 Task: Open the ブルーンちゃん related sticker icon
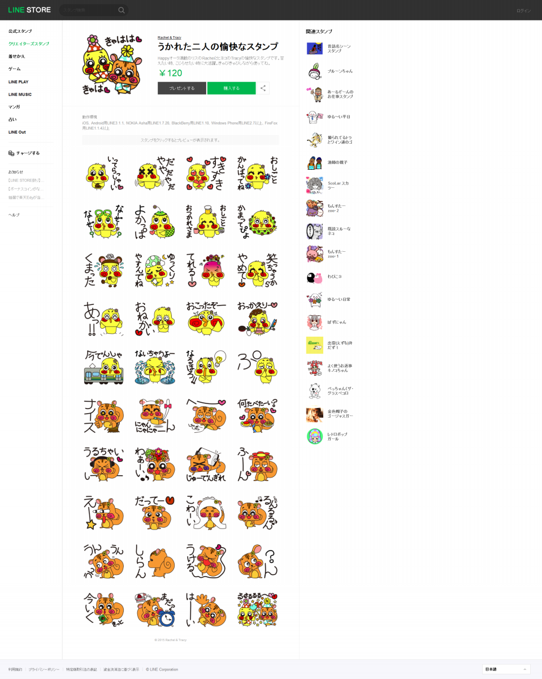(315, 71)
